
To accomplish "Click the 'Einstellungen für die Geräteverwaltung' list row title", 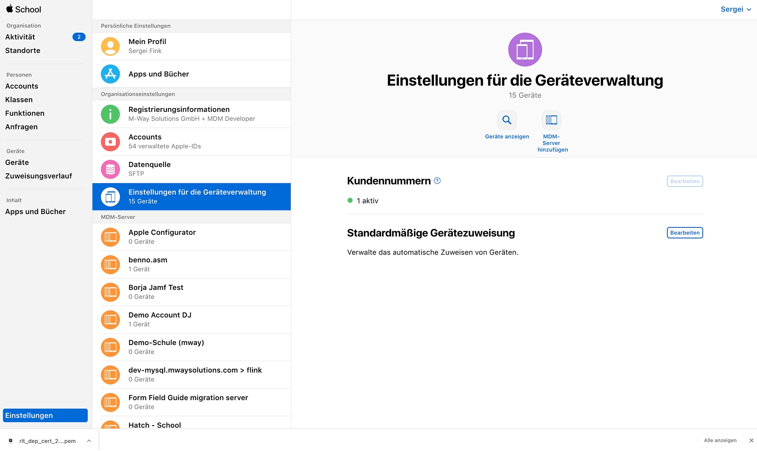I will 197,192.
